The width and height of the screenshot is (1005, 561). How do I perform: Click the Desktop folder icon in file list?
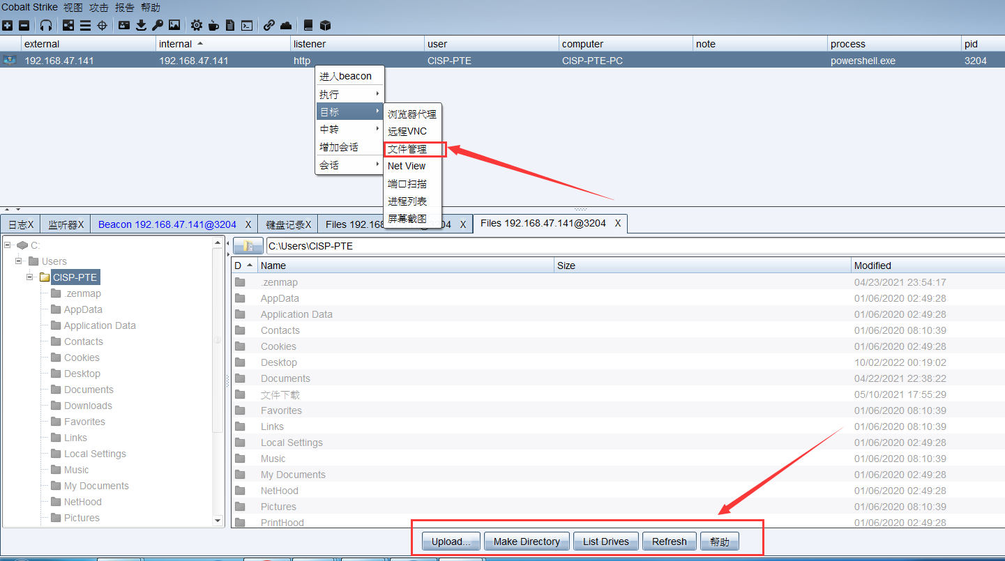(241, 362)
